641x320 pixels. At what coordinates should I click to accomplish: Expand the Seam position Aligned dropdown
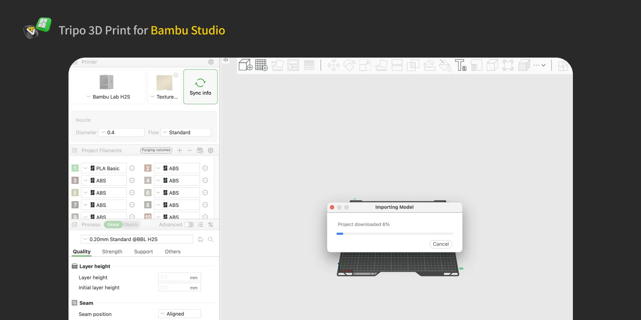[x=179, y=314]
